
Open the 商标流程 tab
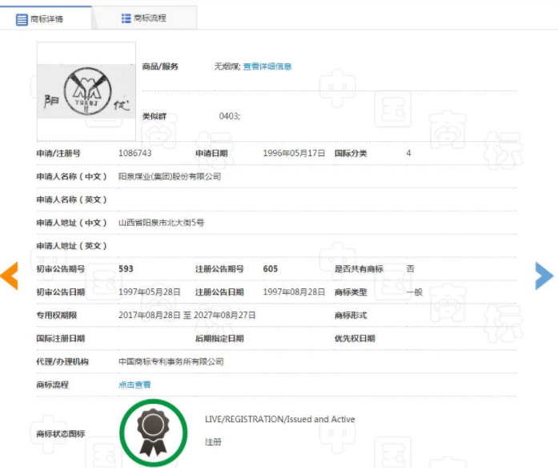[x=144, y=18]
